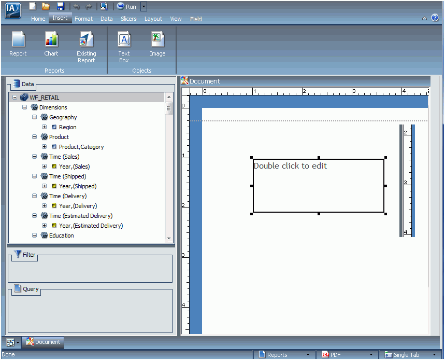Screen dimensions: 445x360
Task: Expand the Region hierarchy
Action: click(x=44, y=127)
